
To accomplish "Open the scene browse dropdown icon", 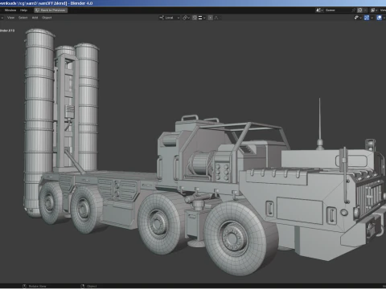I will pyautogui.click(x=319, y=10).
